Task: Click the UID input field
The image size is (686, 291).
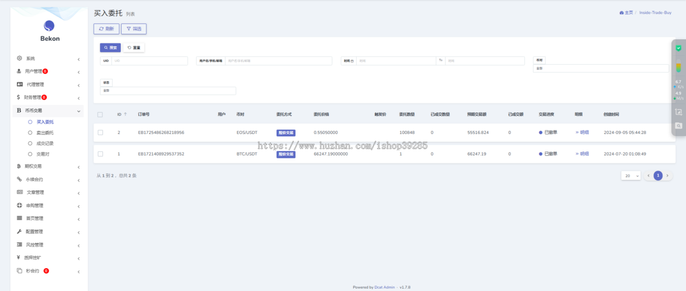Action: pos(150,61)
